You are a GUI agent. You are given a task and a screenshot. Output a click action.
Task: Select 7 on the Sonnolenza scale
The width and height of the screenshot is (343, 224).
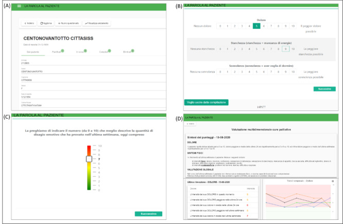271,72
